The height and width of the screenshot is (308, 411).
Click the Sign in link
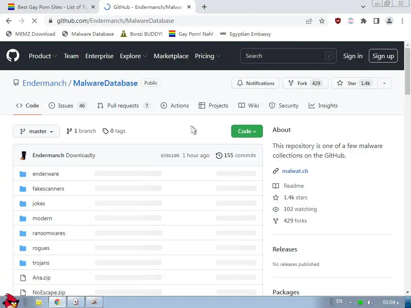[352, 56]
